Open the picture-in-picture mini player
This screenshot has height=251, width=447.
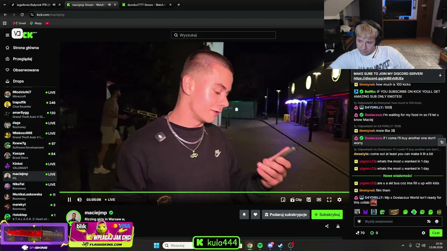[283, 200]
